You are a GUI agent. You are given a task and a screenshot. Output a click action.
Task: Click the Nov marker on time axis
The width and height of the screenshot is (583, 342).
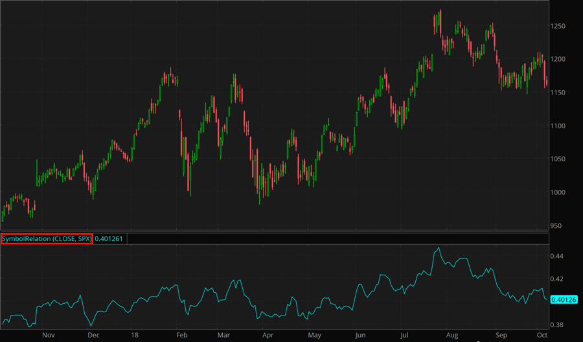[48, 336]
